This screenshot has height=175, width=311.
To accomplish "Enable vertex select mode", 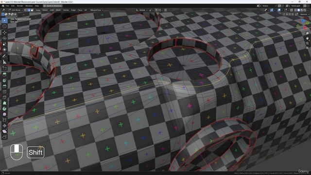I will click(x=26, y=10).
